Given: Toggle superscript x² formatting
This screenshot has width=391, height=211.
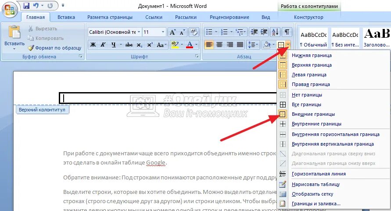Looking at the screenshot, I should 150,45.
